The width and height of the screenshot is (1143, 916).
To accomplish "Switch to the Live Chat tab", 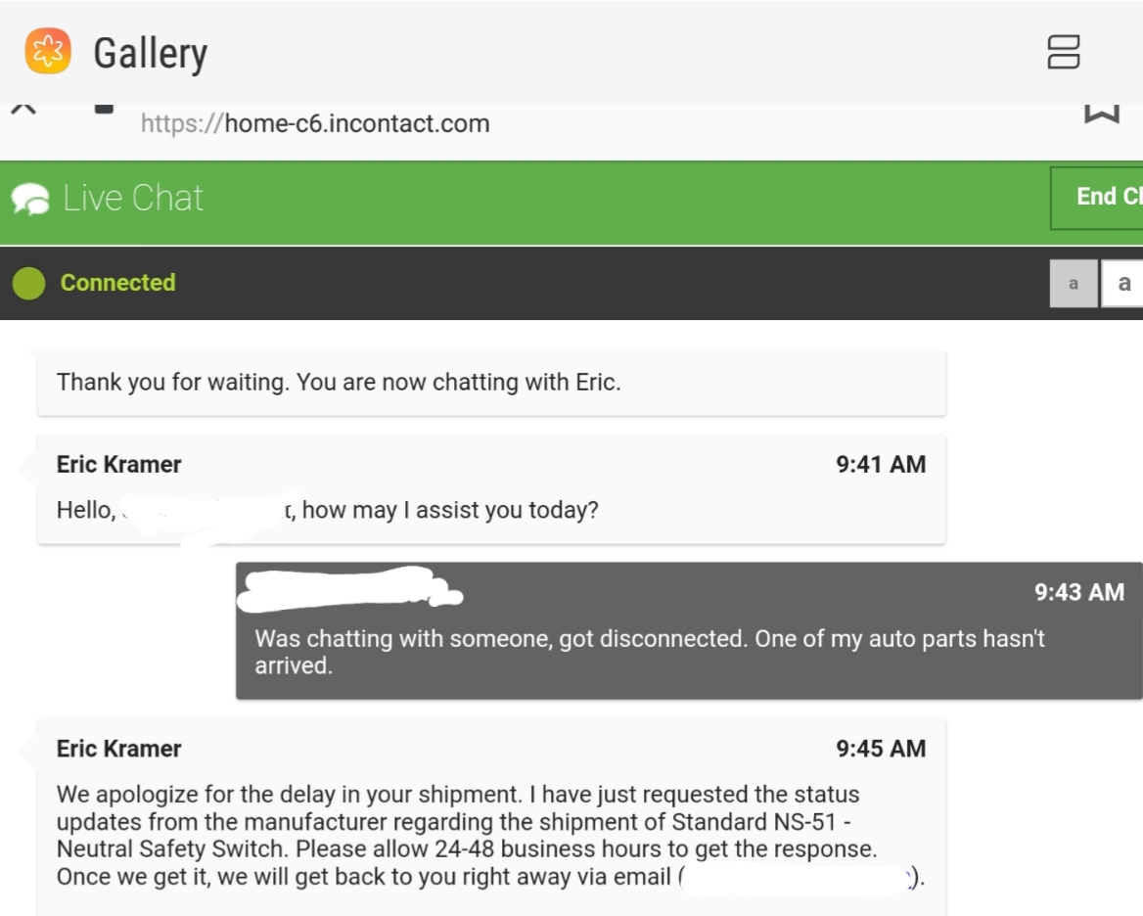I will tap(132, 197).
